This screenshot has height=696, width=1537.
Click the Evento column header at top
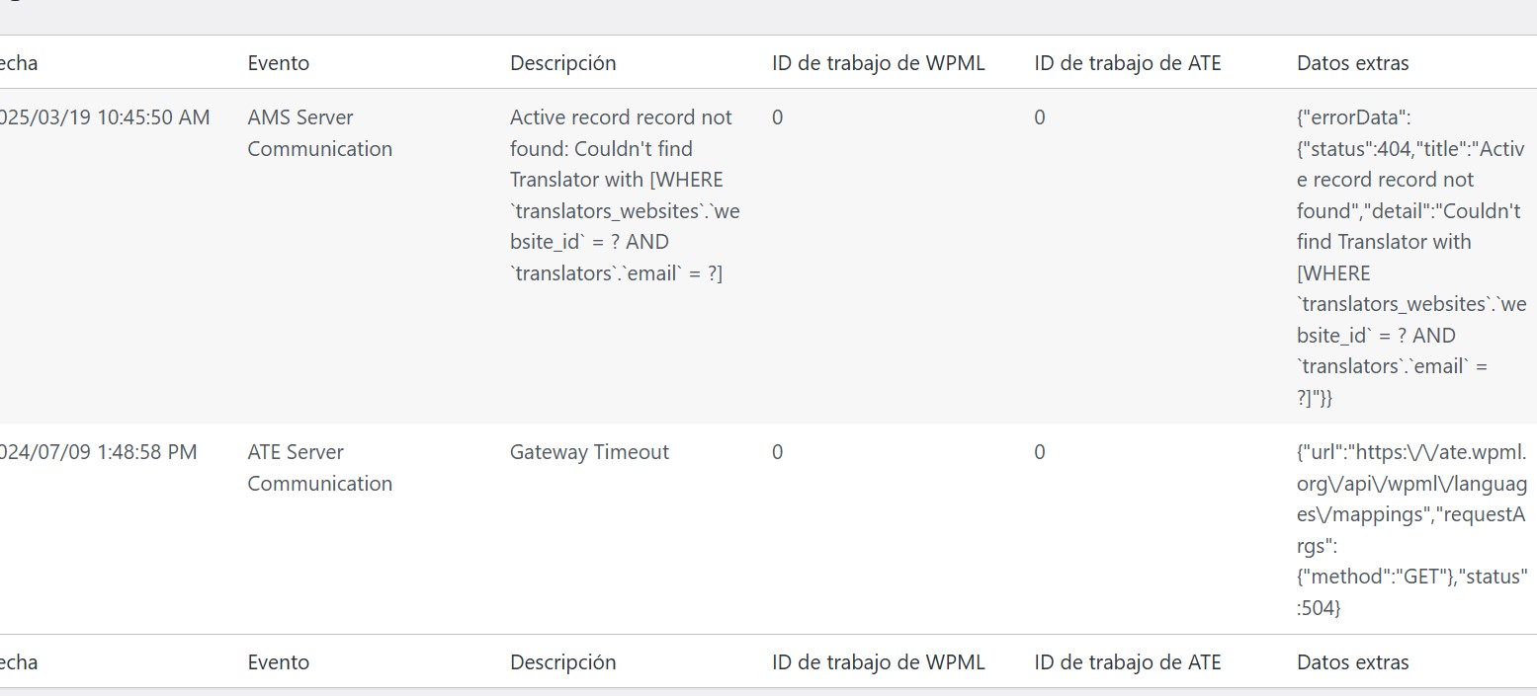(278, 63)
